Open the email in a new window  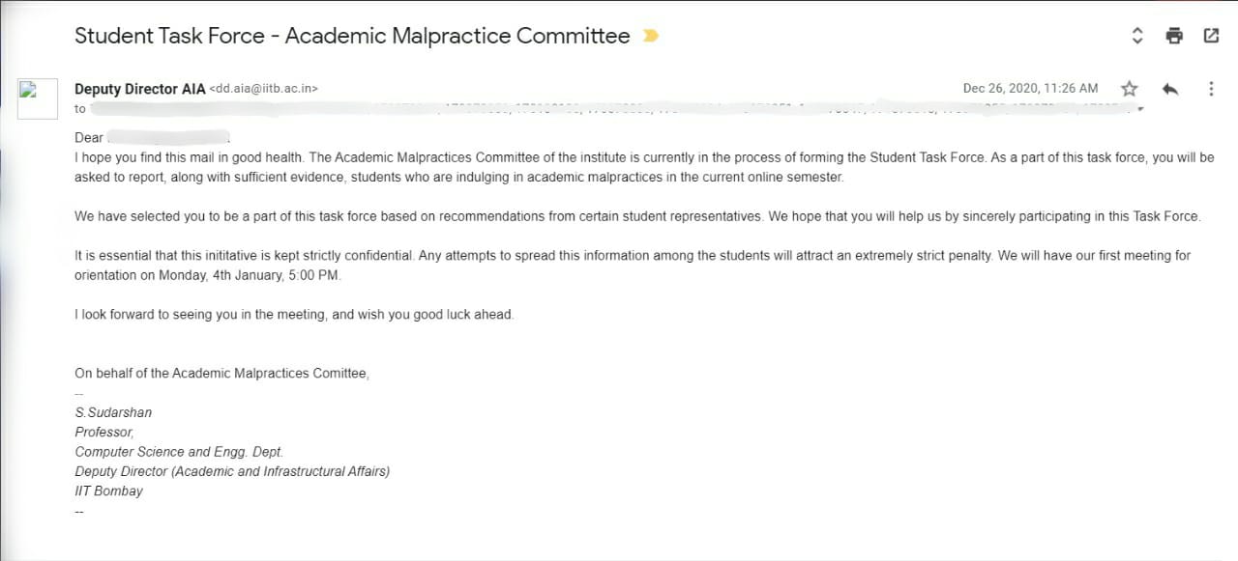click(x=1211, y=37)
